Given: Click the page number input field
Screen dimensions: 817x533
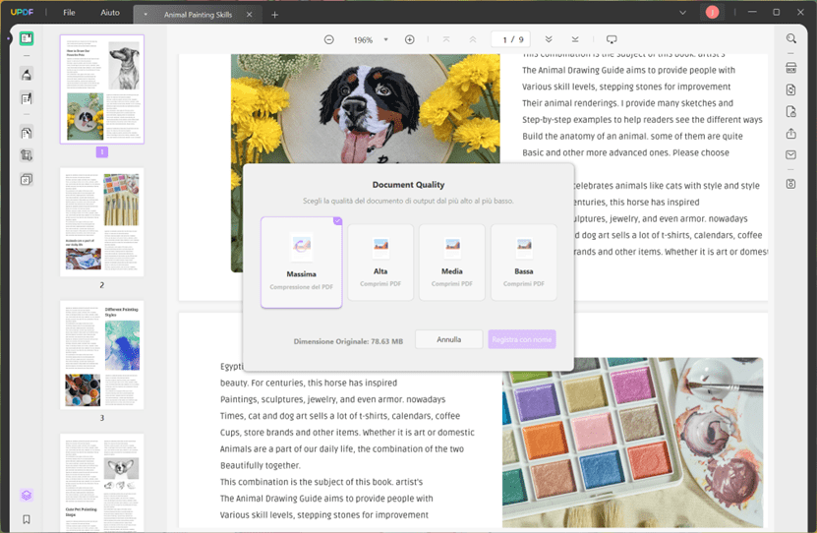Looking at the screenshot, I should tap(510, 39).
